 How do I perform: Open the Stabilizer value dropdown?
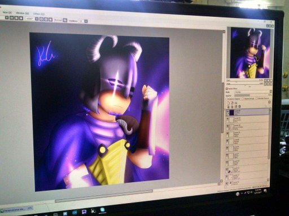[x=86, y=21]
